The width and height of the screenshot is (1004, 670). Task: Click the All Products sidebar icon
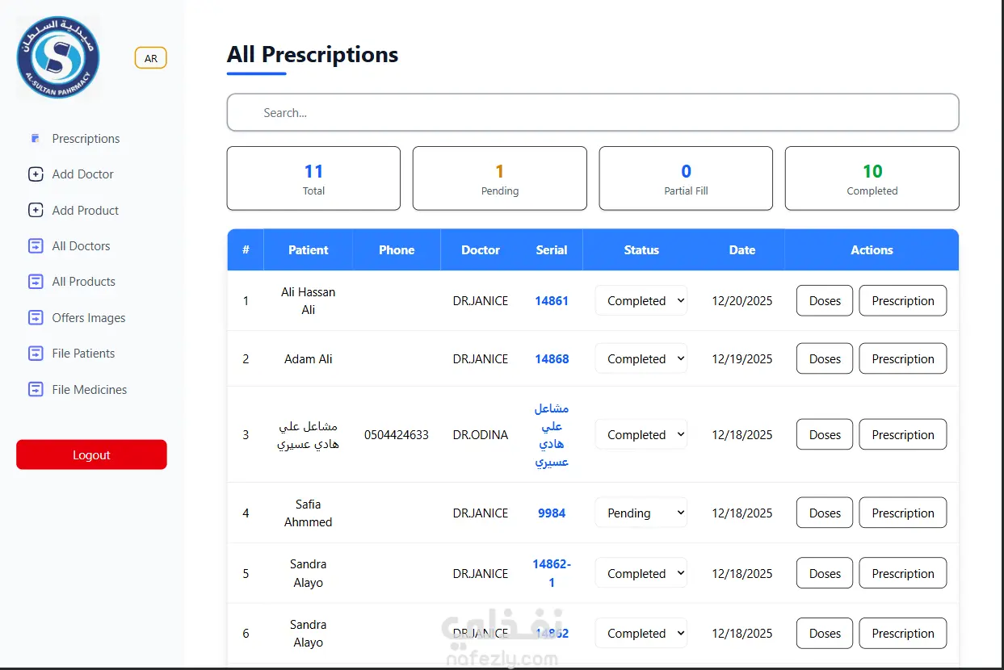36,282
